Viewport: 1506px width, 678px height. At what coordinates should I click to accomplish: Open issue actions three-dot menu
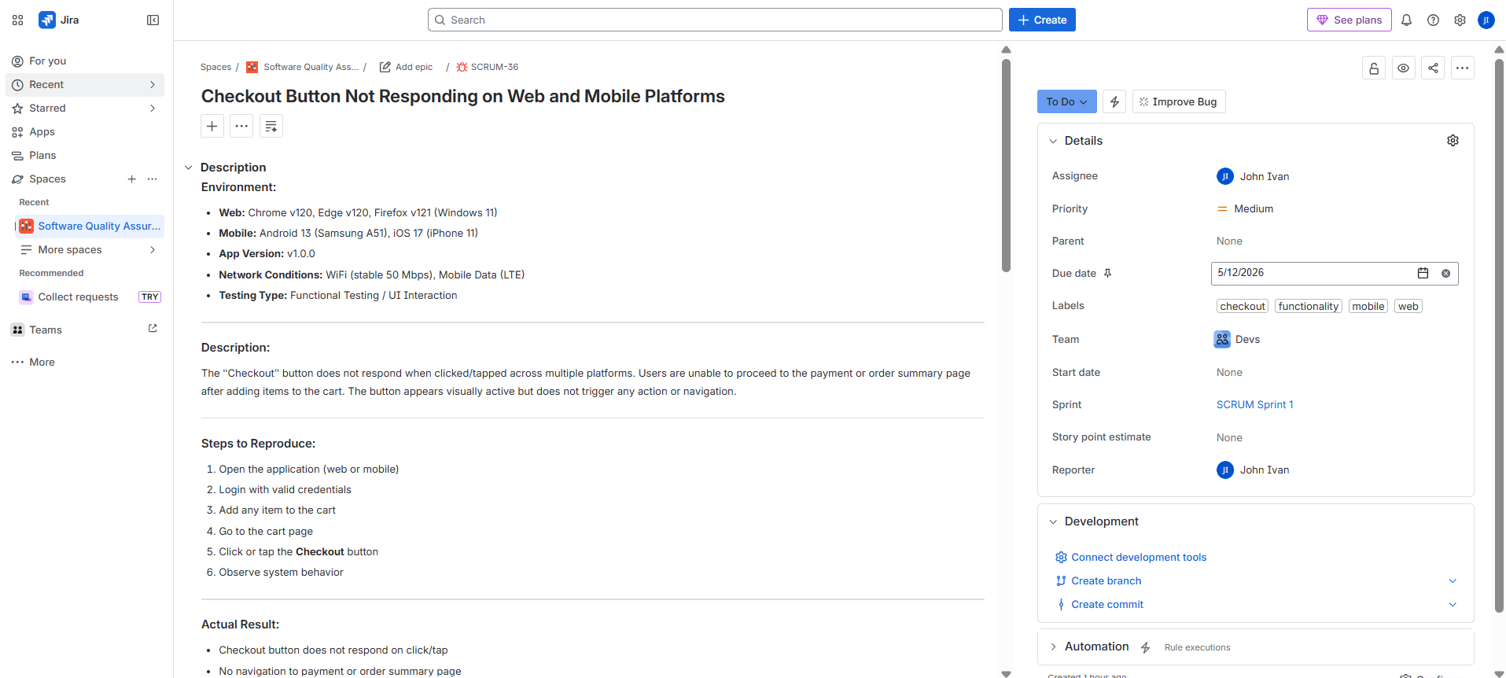click(1462, 68)
